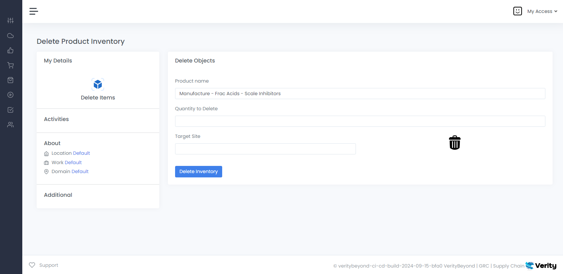Image resolution: width=563 pixels, height=274 pixels.
Task: Click the Location Default link
Action: 81,153
